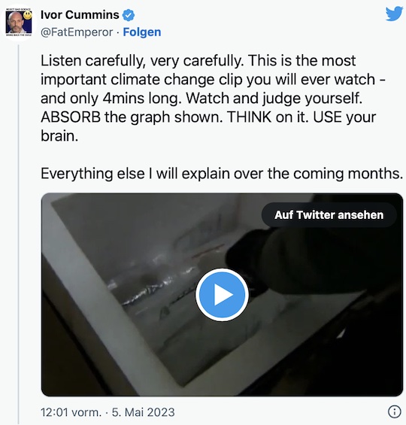Click the 'Listen carefully, very carefully' tweet text
Image resolution: width=406 pixels, height=425 pixels.
click(142, 61)
